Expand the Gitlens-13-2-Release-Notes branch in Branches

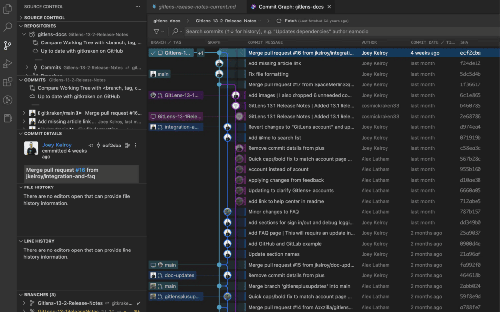click(24, 303)
